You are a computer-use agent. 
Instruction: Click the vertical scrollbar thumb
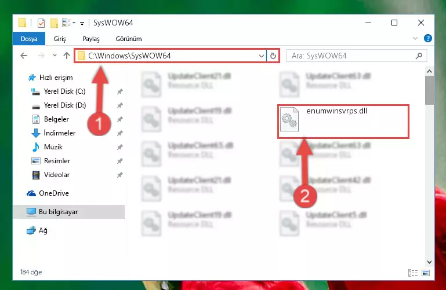(430, 90)
